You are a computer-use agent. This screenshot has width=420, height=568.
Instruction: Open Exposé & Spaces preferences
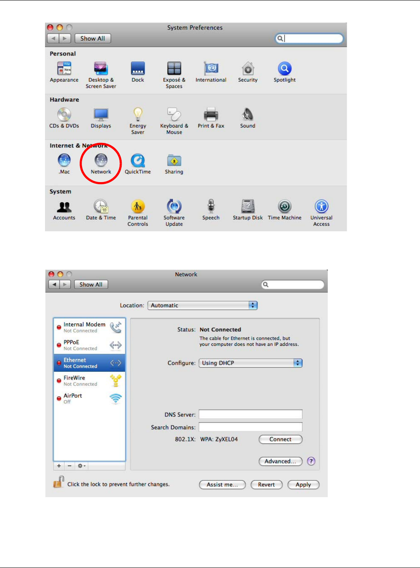174,75
